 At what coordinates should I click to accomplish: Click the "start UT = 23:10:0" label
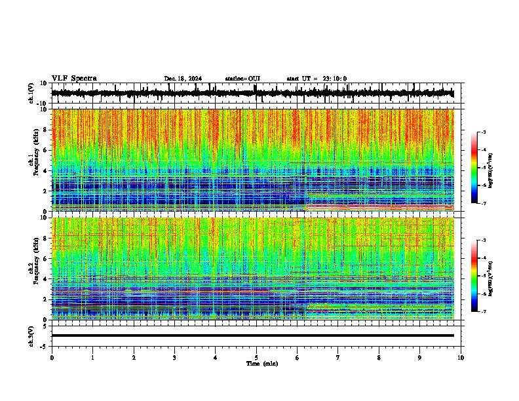(x=317, y=79)
